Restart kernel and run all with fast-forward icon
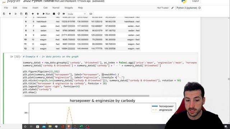 tap(64, 14)
